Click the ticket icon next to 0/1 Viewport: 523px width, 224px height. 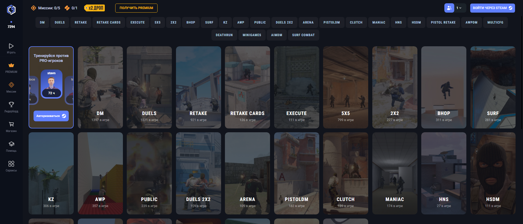pyautogui.click(x=67, y=8)
